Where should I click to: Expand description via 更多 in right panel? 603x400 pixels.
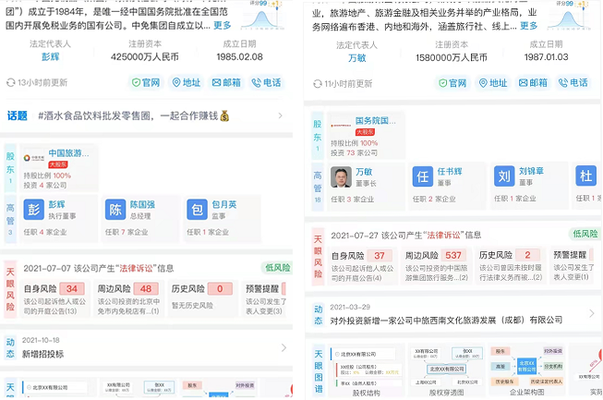[529, 26]
